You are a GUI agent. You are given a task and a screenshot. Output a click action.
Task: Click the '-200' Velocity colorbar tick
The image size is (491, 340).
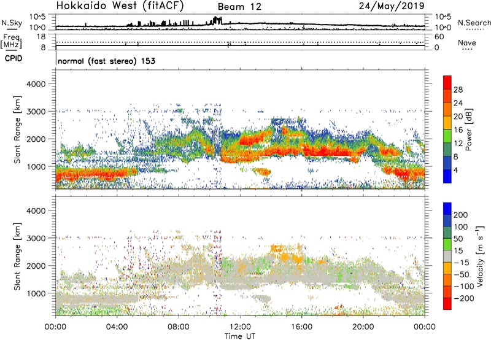coord(464,298)
